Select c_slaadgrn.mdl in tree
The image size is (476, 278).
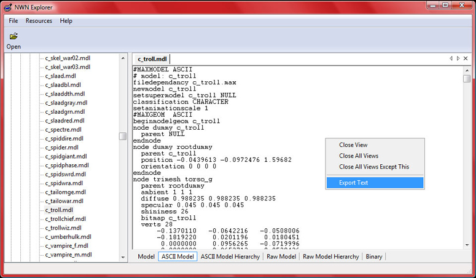point(65,111)
